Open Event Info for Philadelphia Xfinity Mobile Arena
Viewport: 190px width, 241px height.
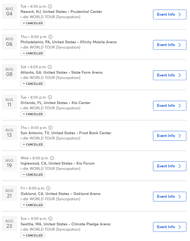click(170, 45)
